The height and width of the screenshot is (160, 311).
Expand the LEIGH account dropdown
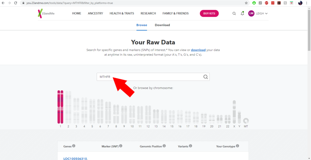pos(258,13)
